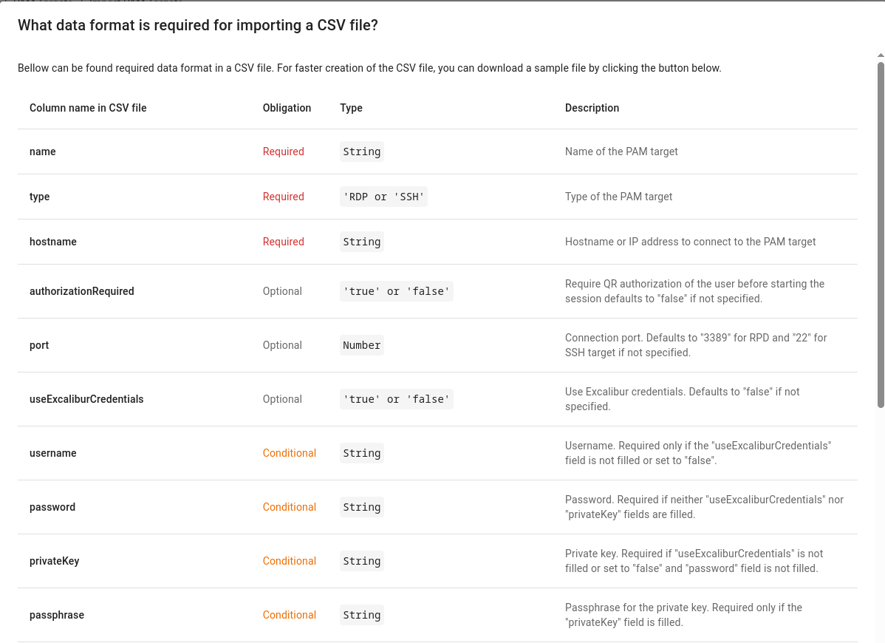Viewport: 885px width, 643px height.
Task: Click the Conditional label for username
Action: pyautogui.click(x=290, y=453)
